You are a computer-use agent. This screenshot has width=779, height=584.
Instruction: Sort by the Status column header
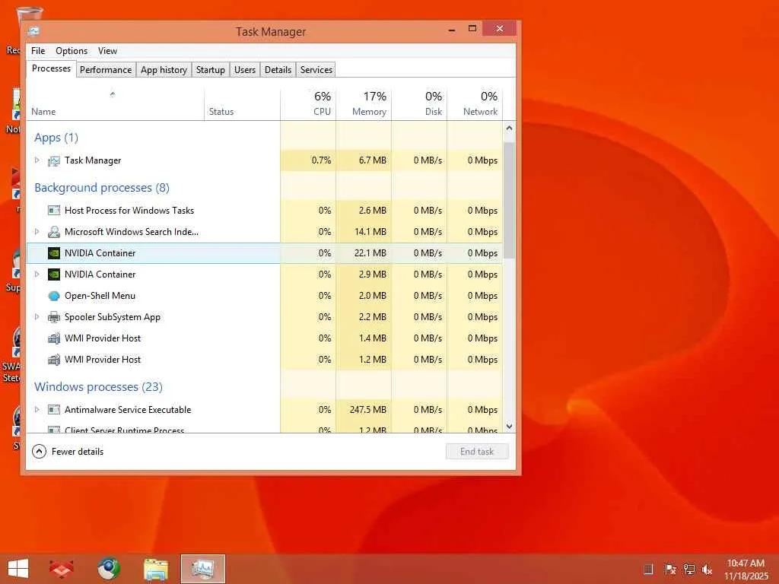[x=243, y=105]
